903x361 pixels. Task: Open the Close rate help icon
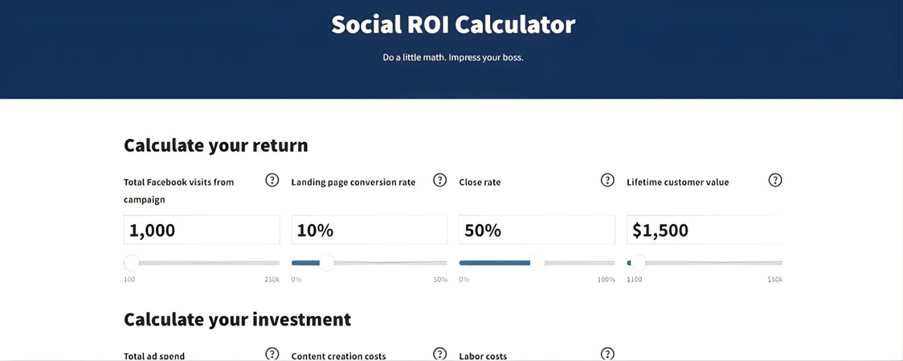coord(607,179)
